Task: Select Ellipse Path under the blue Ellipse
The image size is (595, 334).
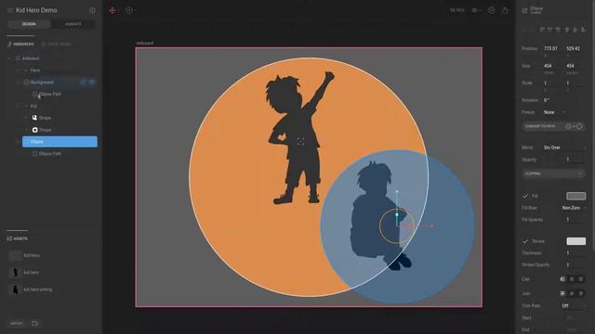Action: click(50, 154)
